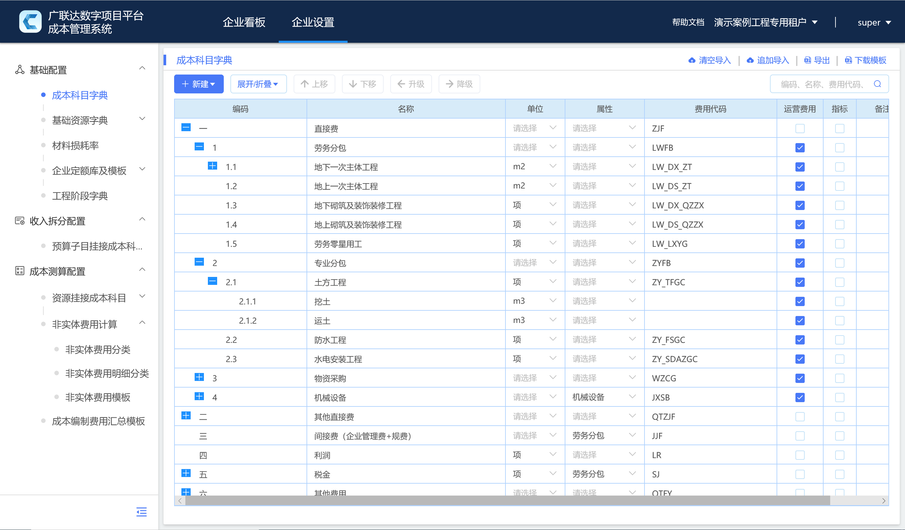Click the 清空导入 link
Image resolution: width=905 pixels, height=530 pixels.
point(710,60)
